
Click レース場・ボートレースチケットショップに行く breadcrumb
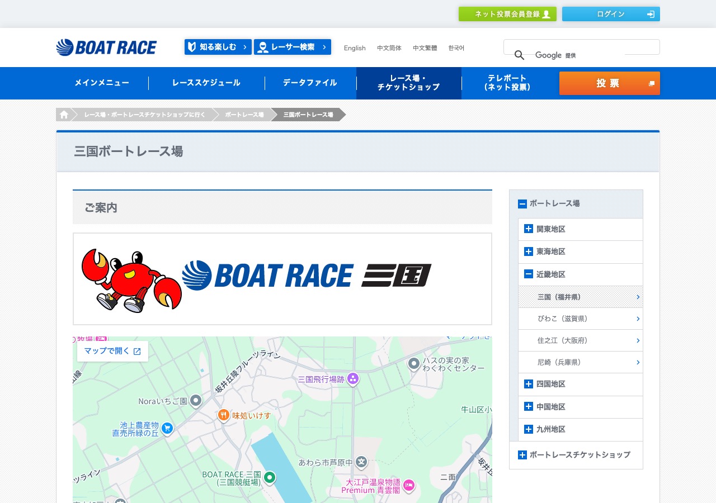click(145, 115)
